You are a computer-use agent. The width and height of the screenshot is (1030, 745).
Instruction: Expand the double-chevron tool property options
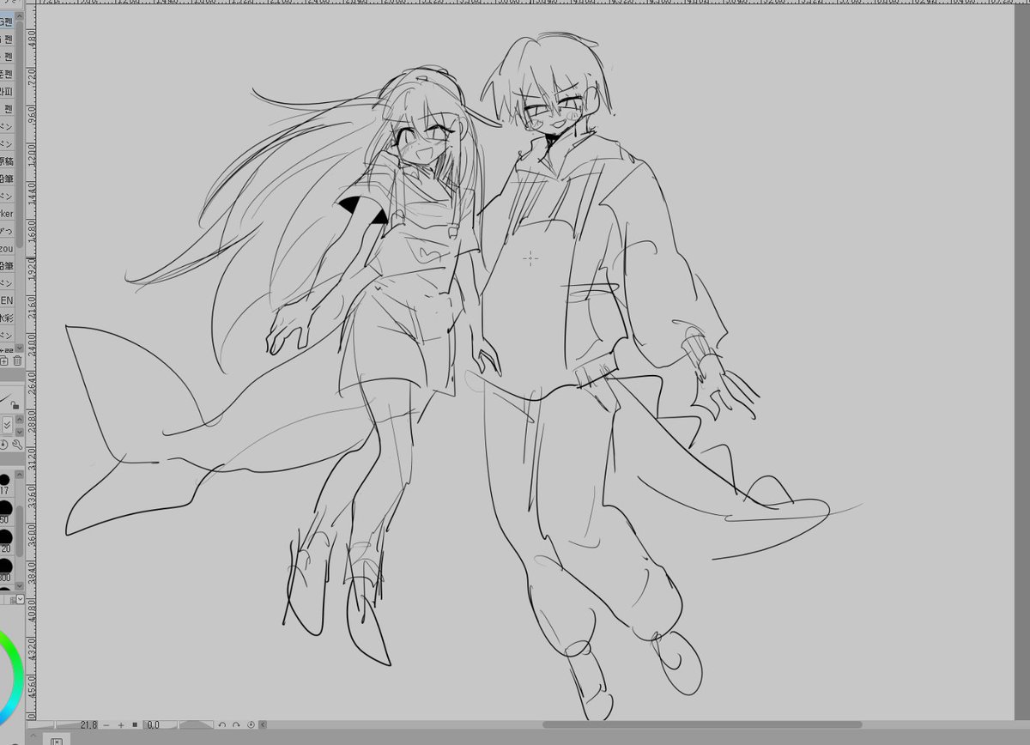click(8, 424)
